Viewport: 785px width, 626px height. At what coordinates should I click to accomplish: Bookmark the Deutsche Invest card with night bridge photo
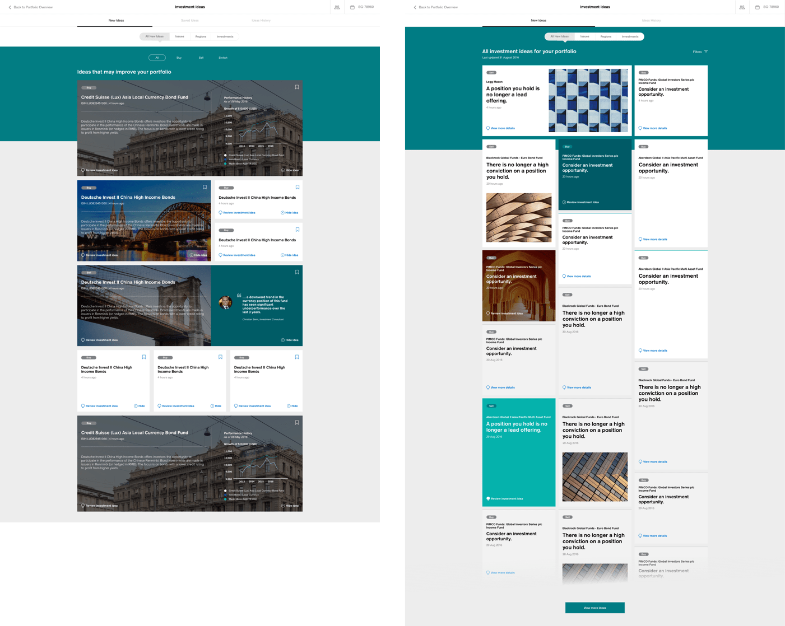(x=205, y=187)
